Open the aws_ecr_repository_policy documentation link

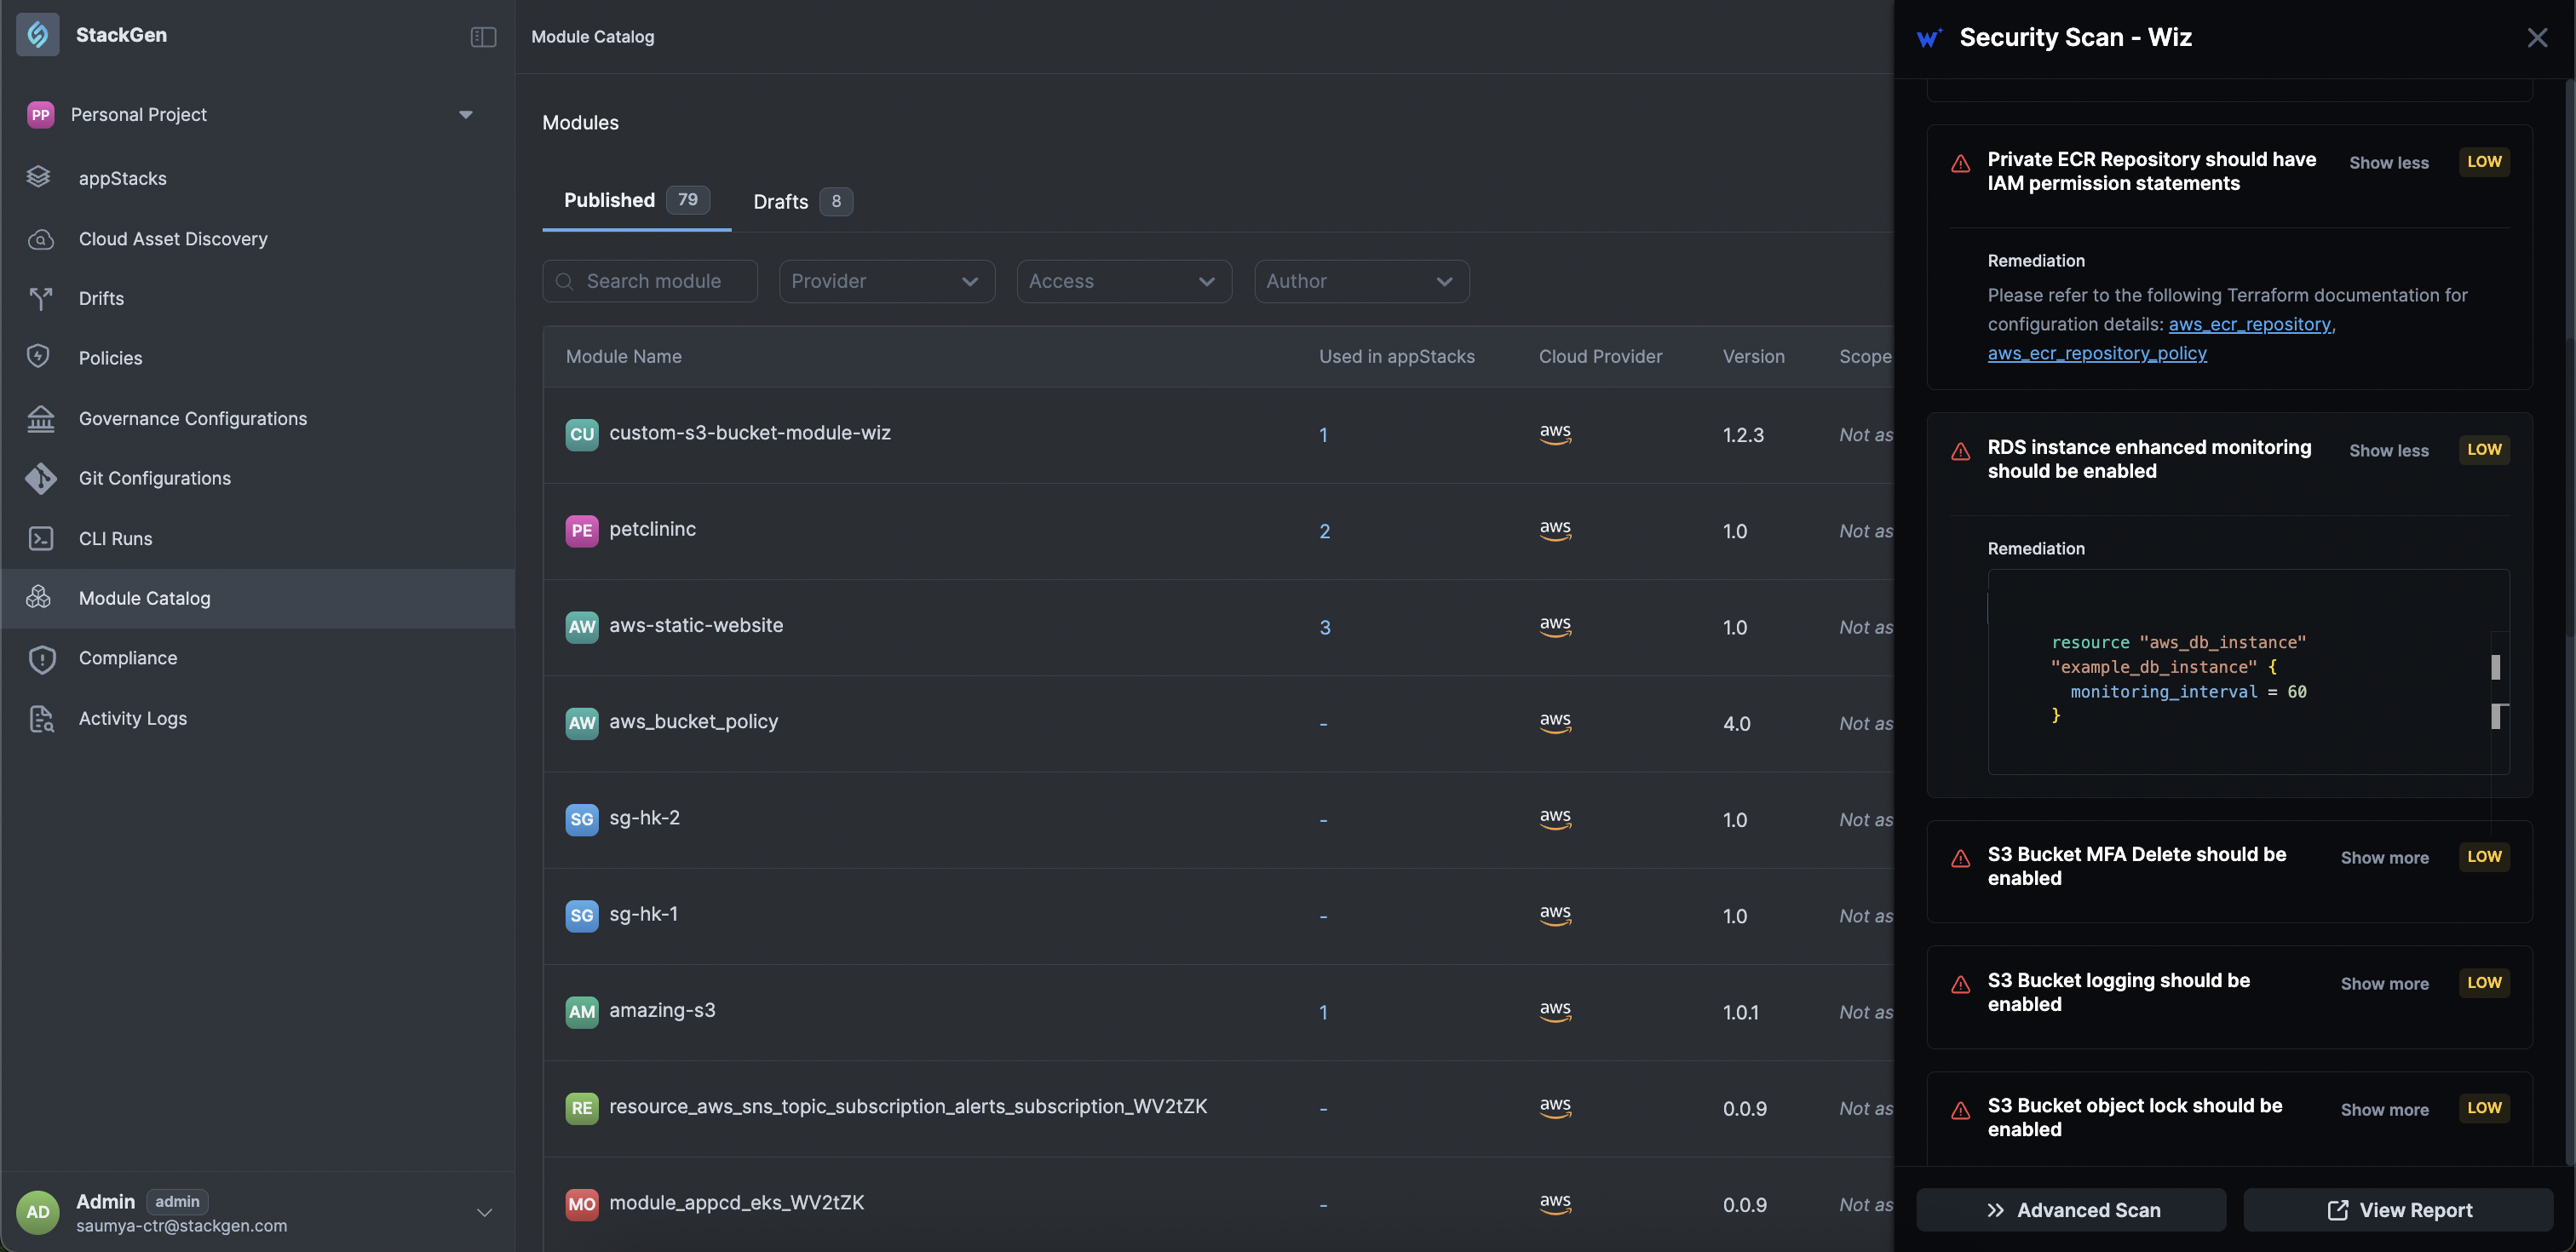(2096, 353)
